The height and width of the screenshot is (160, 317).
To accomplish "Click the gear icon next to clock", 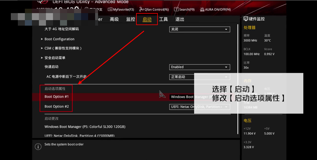I will (x=77, y=9).
